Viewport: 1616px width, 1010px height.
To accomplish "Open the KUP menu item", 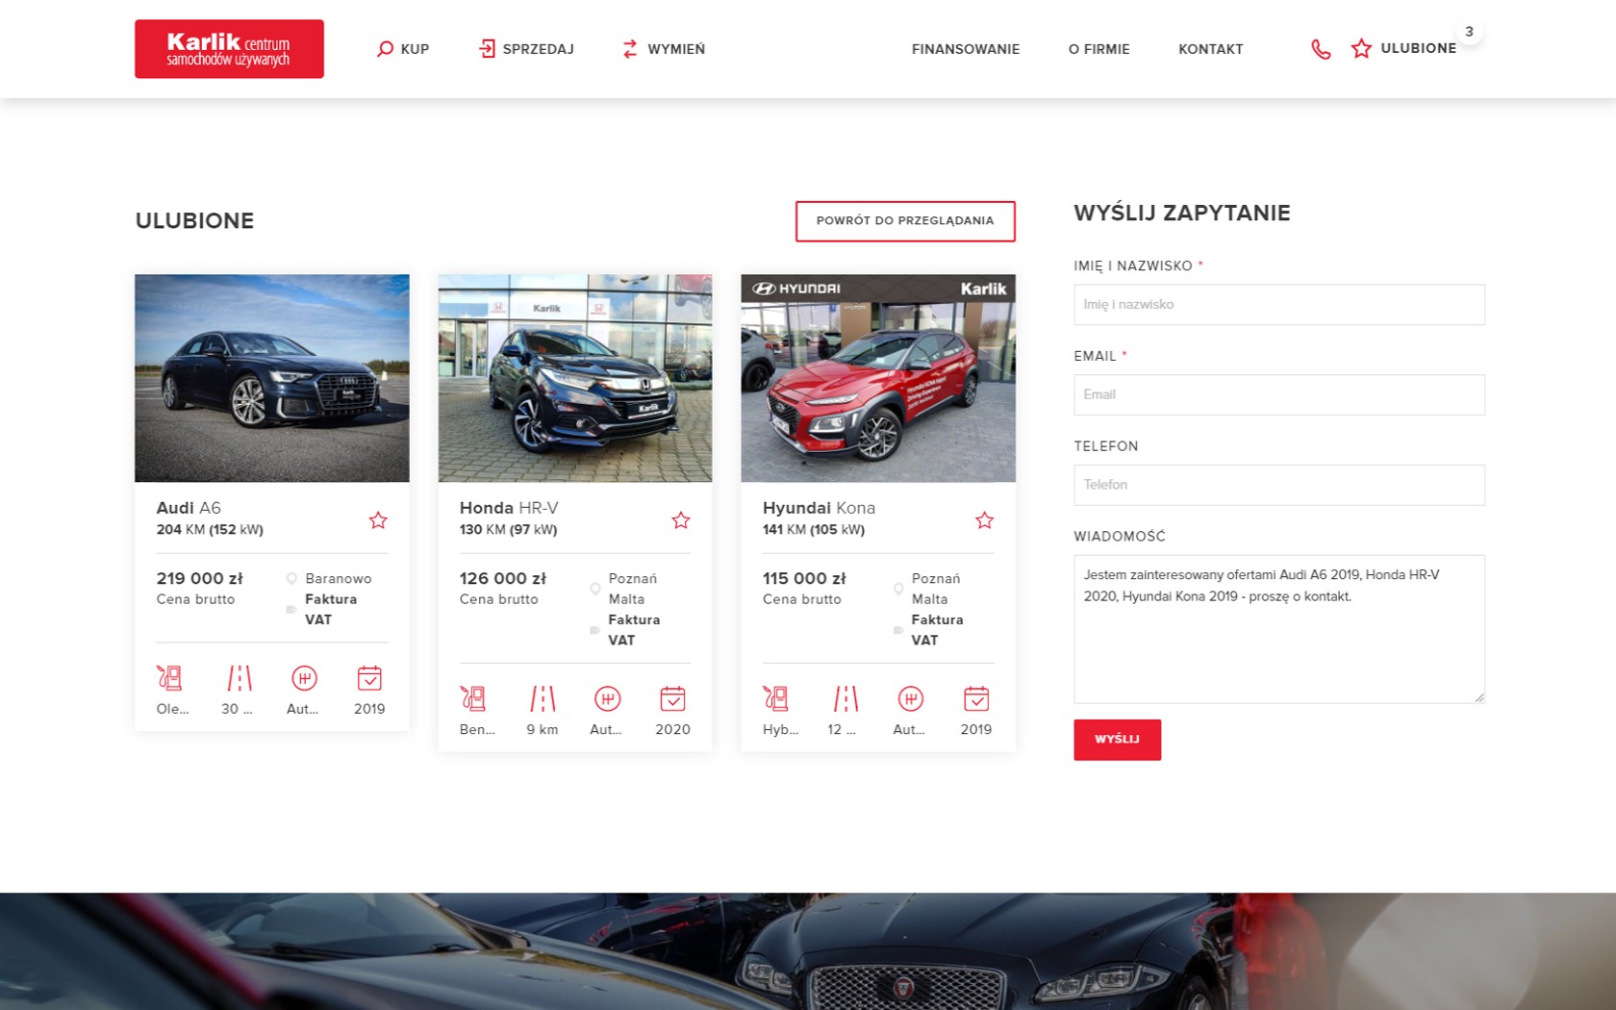I will point(403,49).
